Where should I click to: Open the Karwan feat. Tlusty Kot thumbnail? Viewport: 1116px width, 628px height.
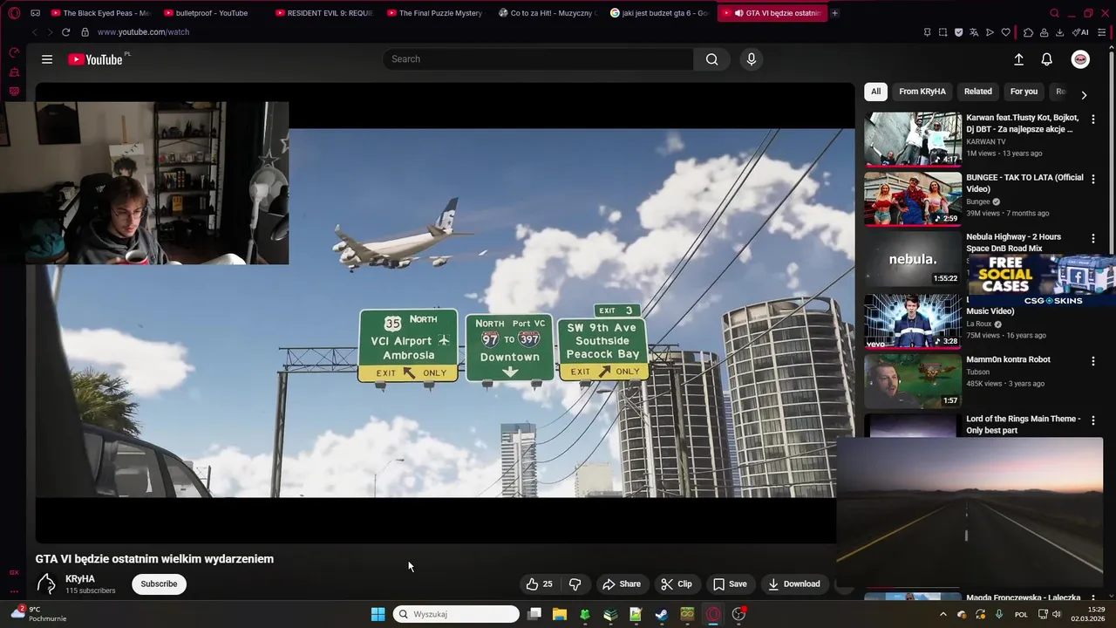pyautogui.click(x=913, y=139)
